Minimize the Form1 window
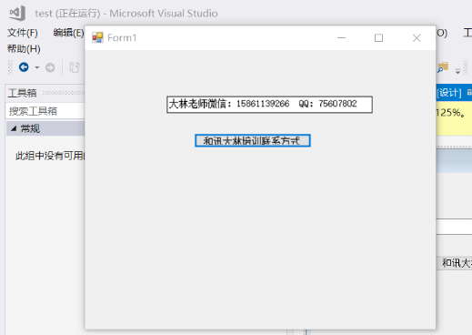 [x=341, y=38]
